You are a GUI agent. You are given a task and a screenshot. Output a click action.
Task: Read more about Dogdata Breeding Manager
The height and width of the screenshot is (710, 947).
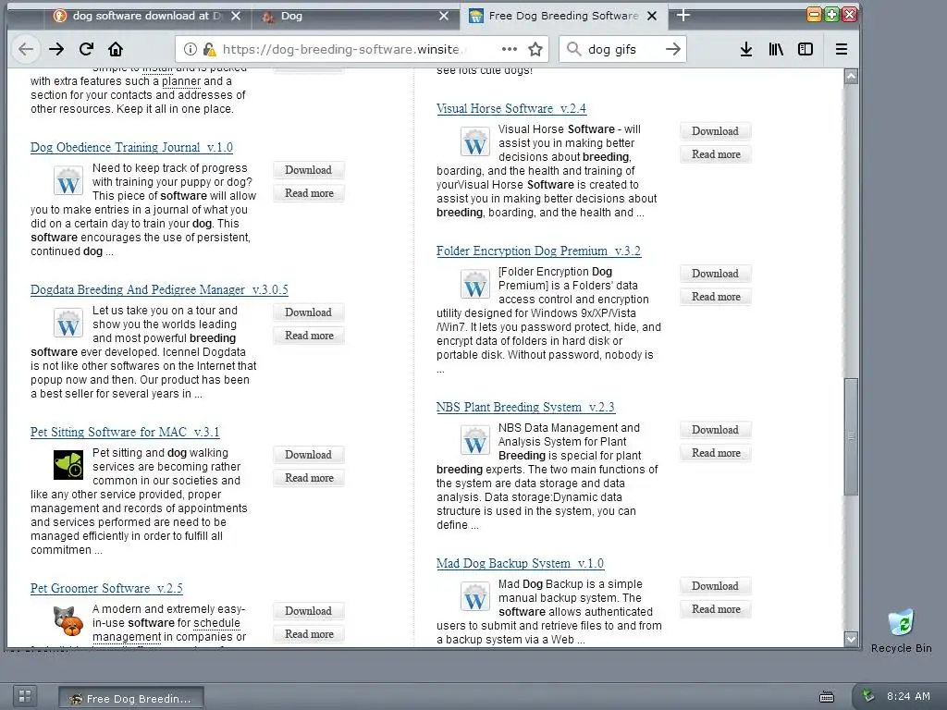tap(309, 336)
